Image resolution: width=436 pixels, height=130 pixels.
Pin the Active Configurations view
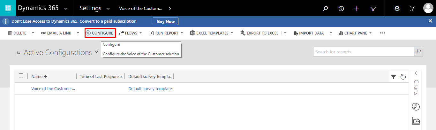pos(18,53)
